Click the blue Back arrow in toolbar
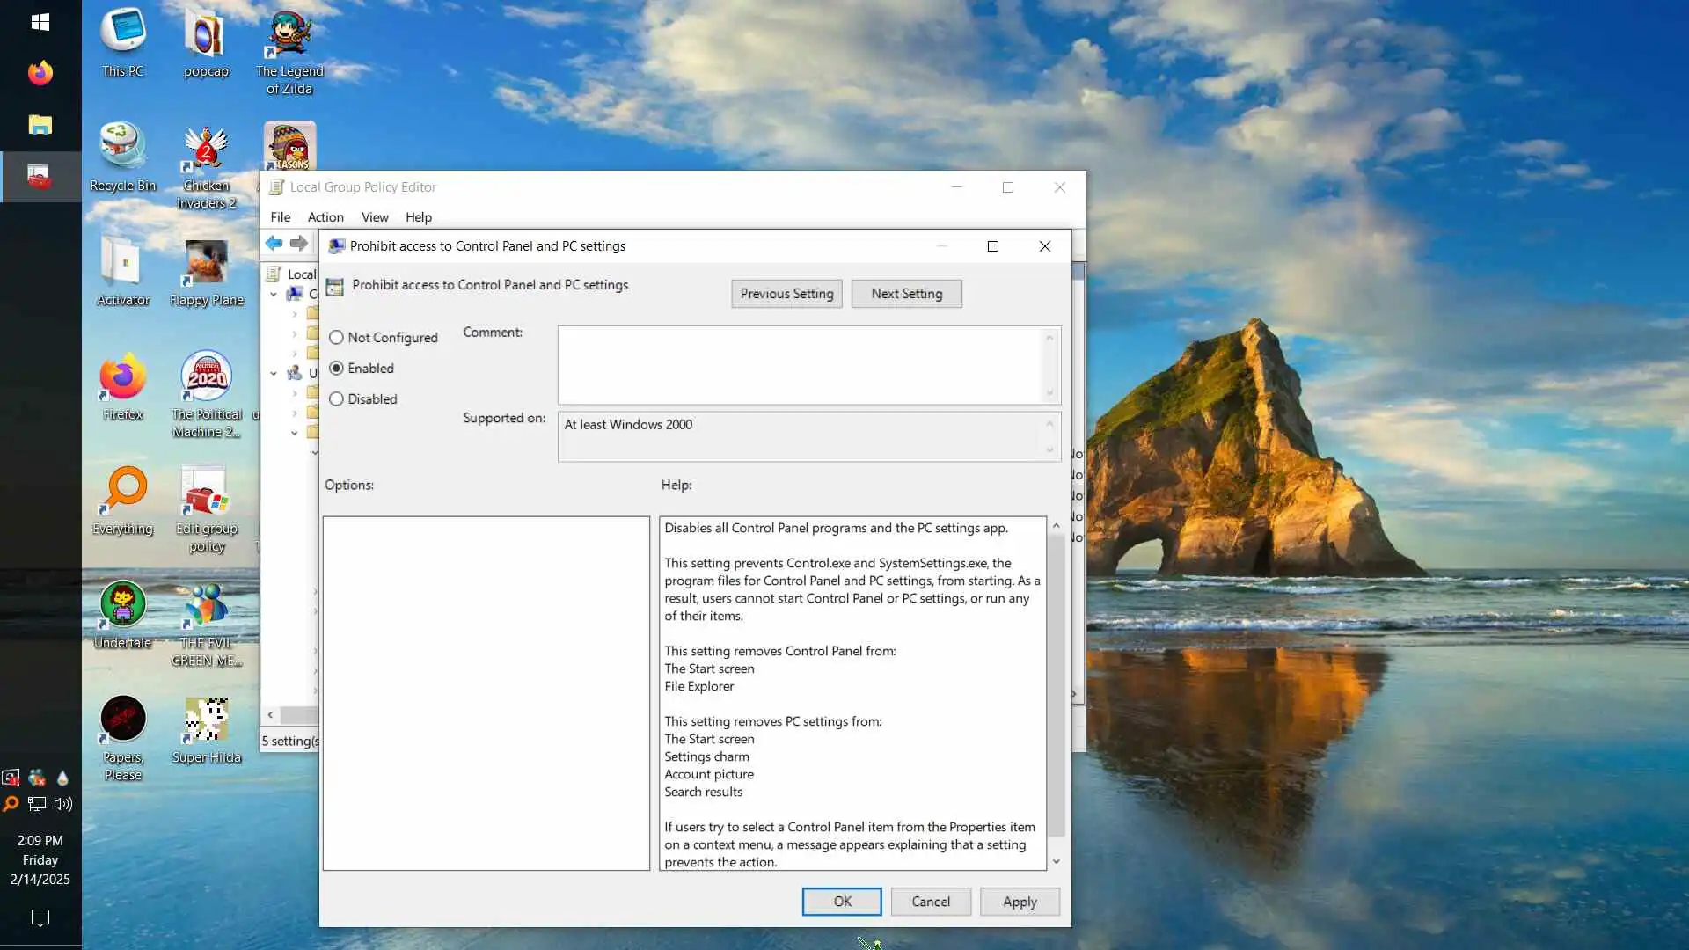The height and width of the screenshot is (950, 1689). (274, 244)
